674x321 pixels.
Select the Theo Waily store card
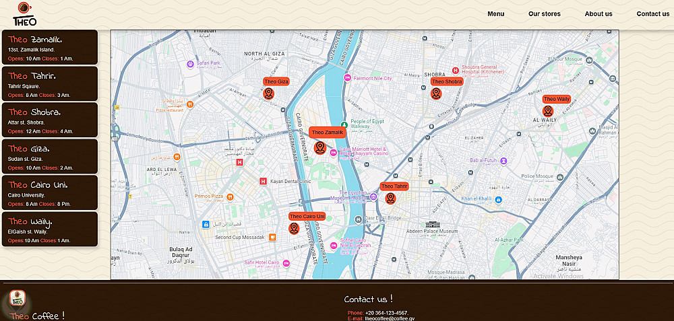tap(50, 229)
